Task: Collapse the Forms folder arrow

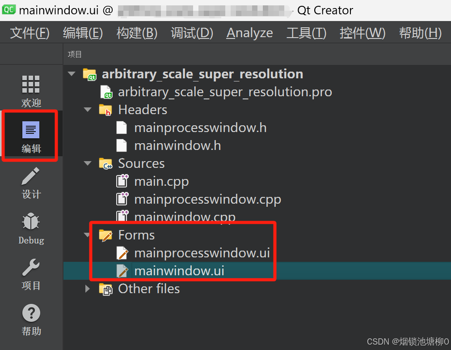Action: coord(87,235)
